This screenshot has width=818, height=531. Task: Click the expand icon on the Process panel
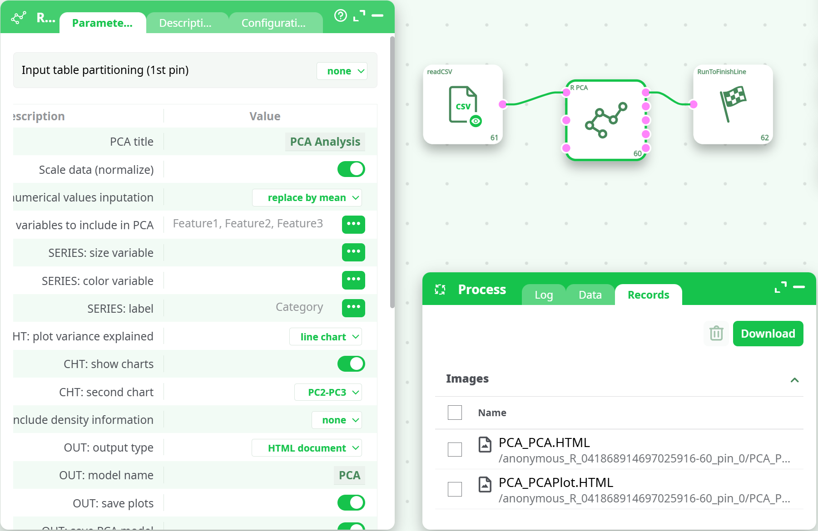[780, 287]
